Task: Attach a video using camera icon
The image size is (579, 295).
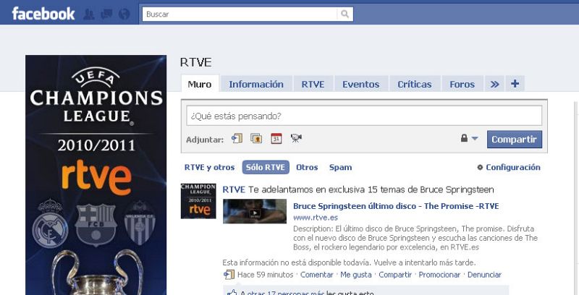Action: tap(296, 139)
